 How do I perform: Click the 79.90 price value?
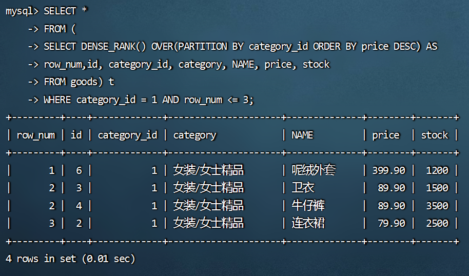point(391,223)
